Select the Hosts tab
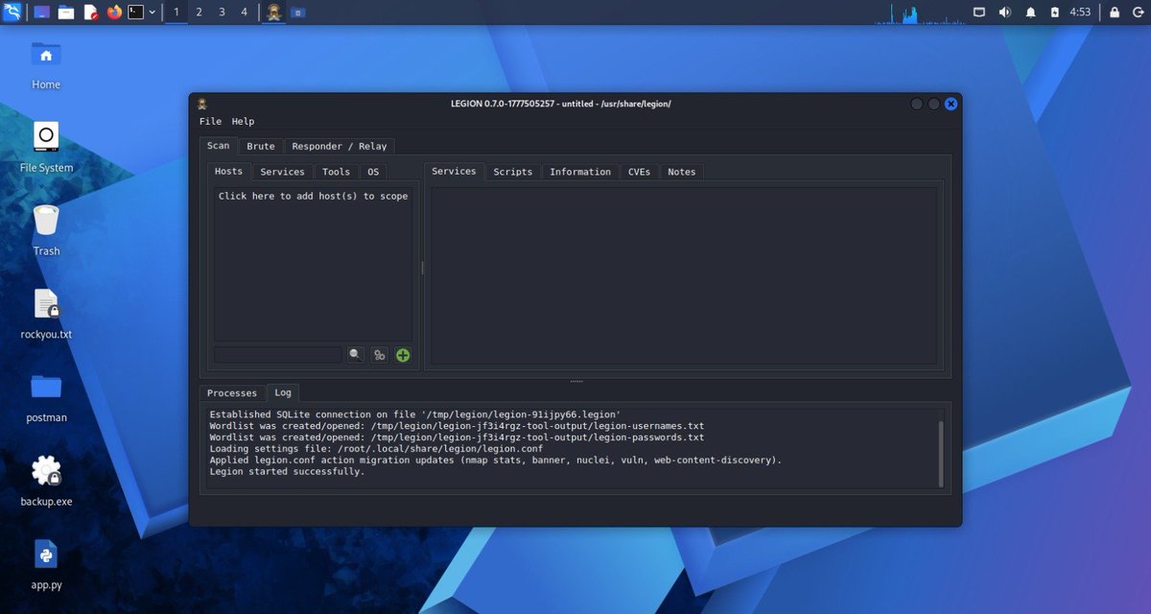Viewport: 1151px width, 614px height. pos(228,171)
